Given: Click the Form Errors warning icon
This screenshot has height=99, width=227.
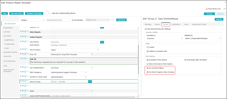Looking at the screenshot, I should 207,9.
